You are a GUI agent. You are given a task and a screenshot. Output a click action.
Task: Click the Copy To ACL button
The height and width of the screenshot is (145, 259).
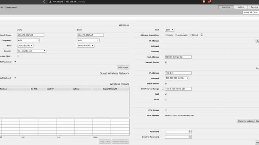(105, 141)
